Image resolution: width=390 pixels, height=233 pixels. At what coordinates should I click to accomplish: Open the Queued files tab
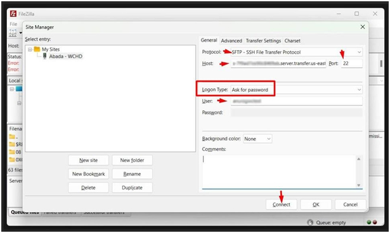(x=25, y=212)
